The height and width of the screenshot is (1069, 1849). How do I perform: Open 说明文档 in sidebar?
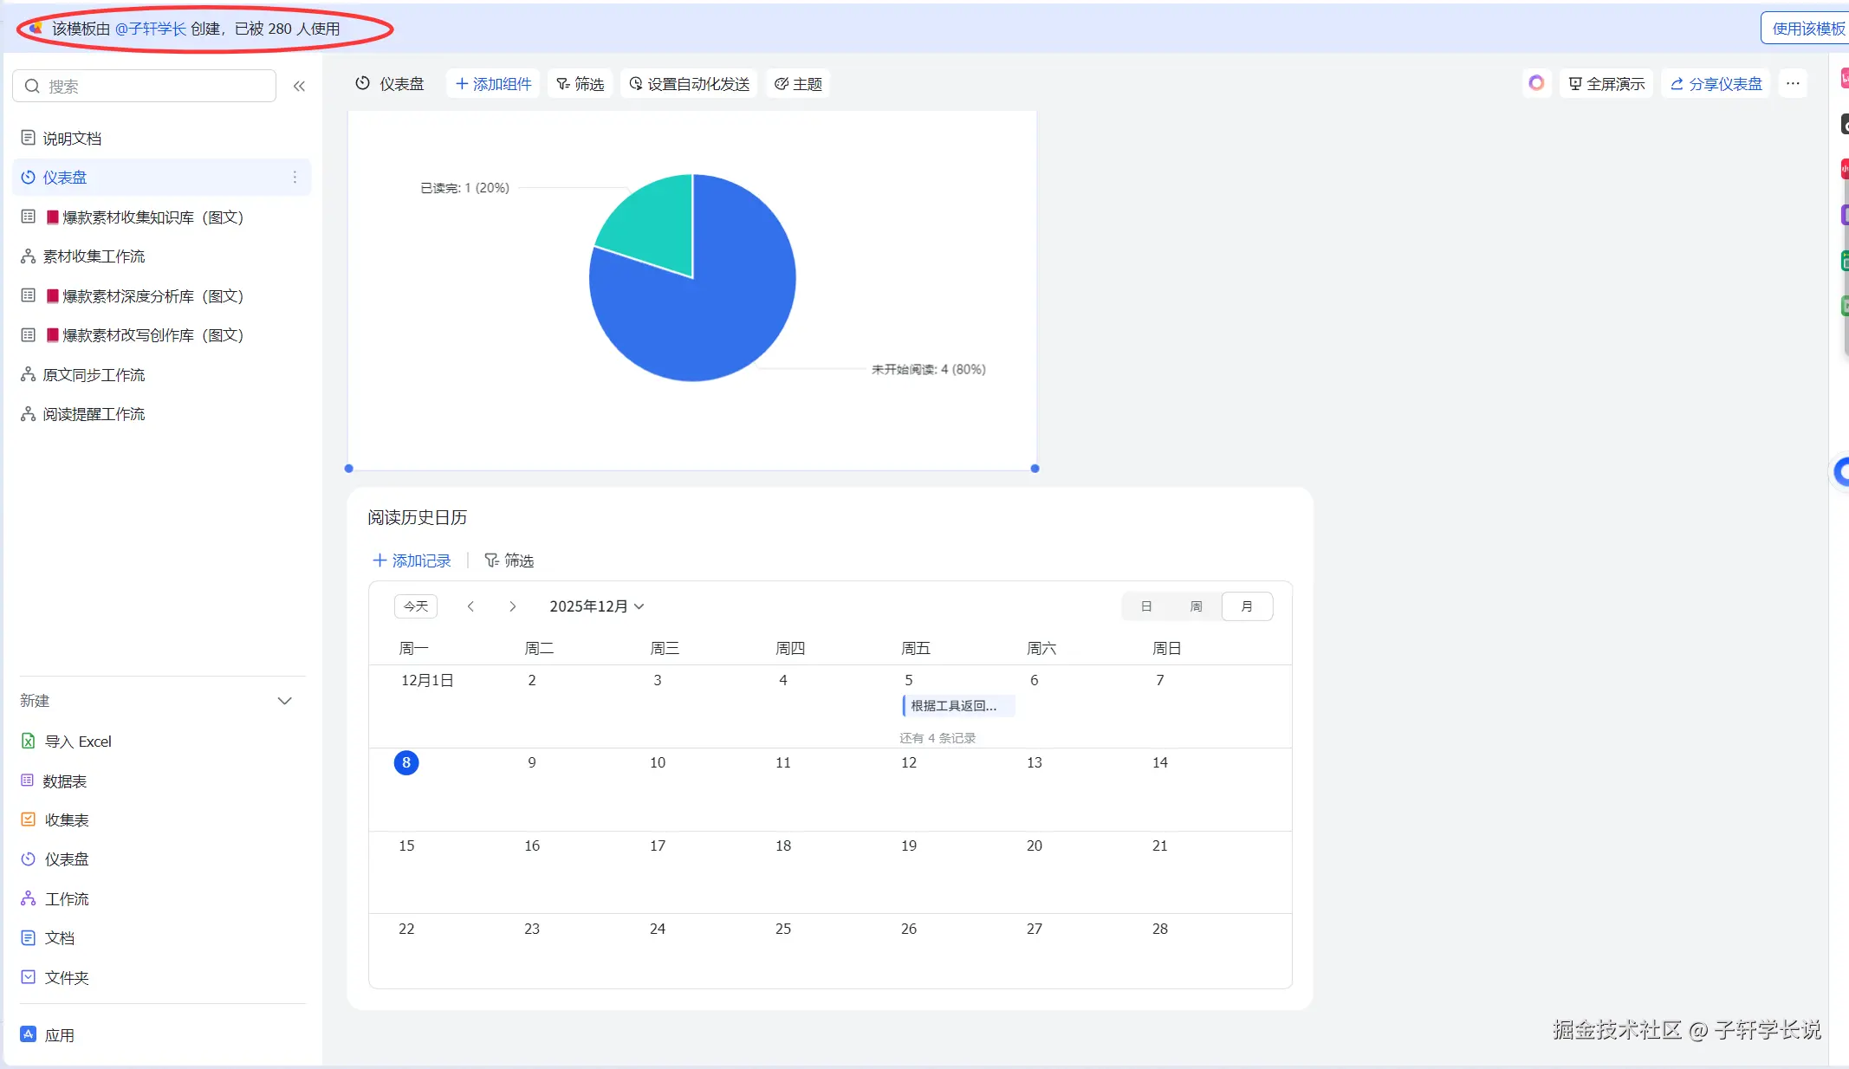72,139
